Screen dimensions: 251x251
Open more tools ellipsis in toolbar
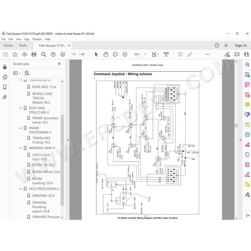click(208, 55)
